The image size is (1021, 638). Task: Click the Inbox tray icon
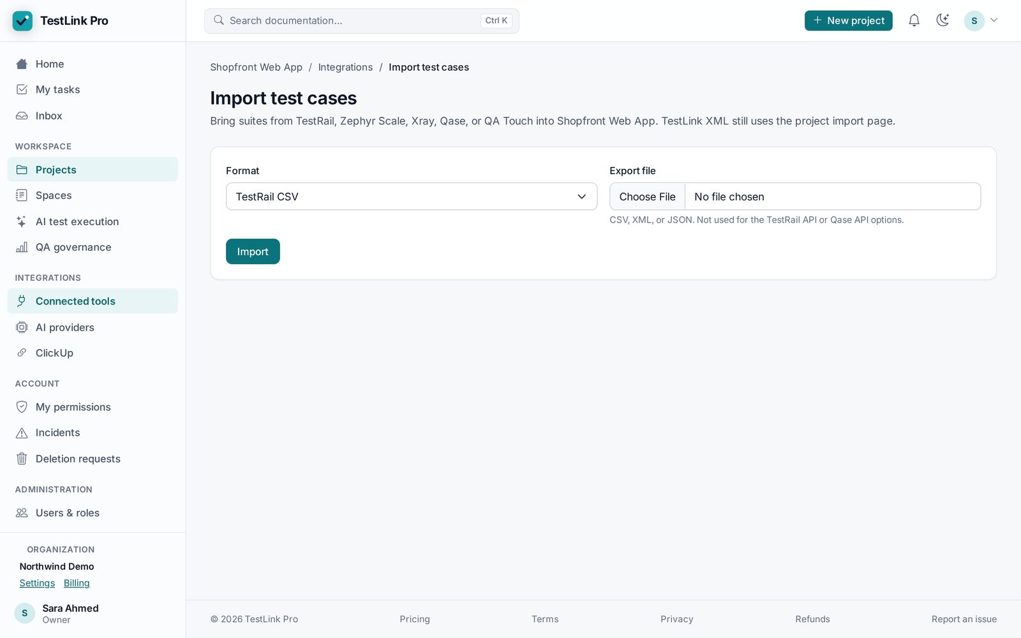point(22,115)
